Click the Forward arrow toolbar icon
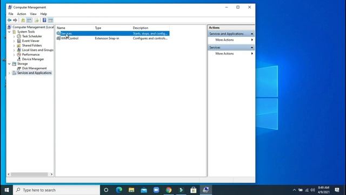Viewport: 346px width, 195px height. (15, 21)
